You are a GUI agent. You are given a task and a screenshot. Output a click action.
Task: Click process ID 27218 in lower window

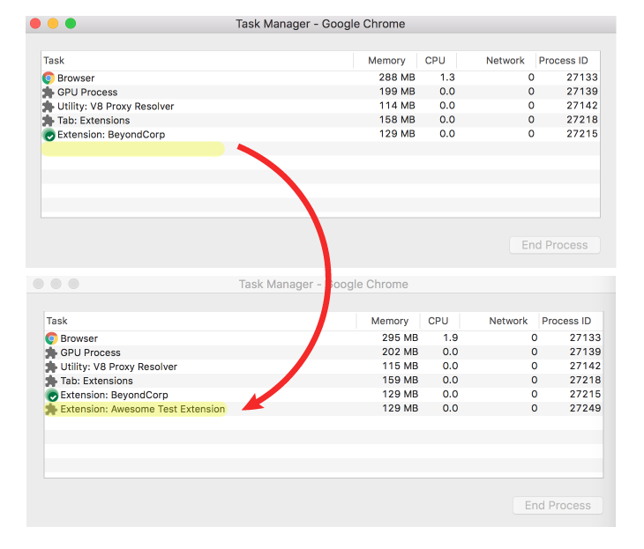[x=585, y=380]
